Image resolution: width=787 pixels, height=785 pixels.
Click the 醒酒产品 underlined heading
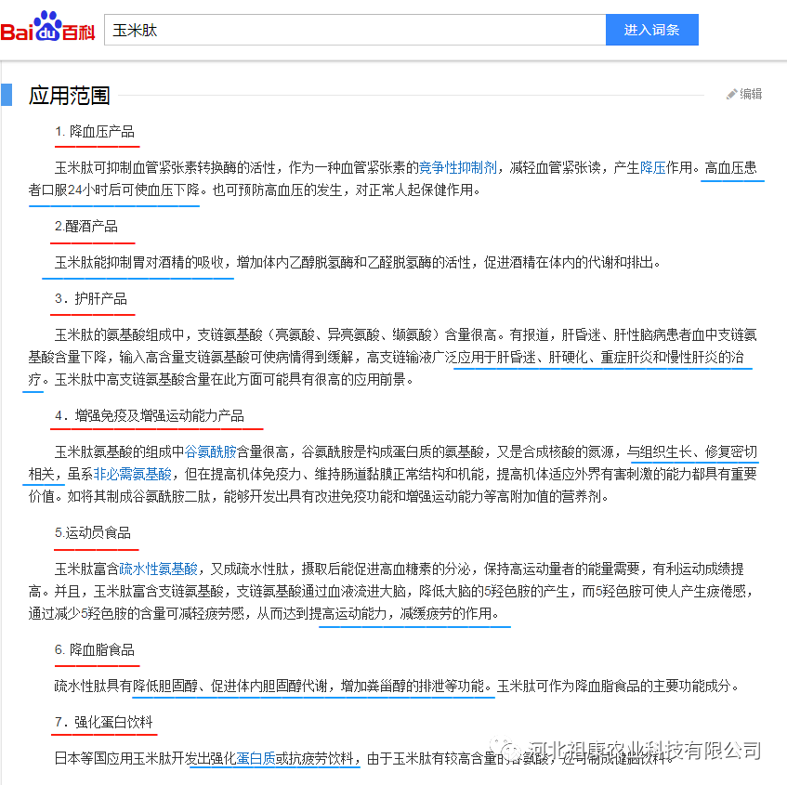point(91,226)
